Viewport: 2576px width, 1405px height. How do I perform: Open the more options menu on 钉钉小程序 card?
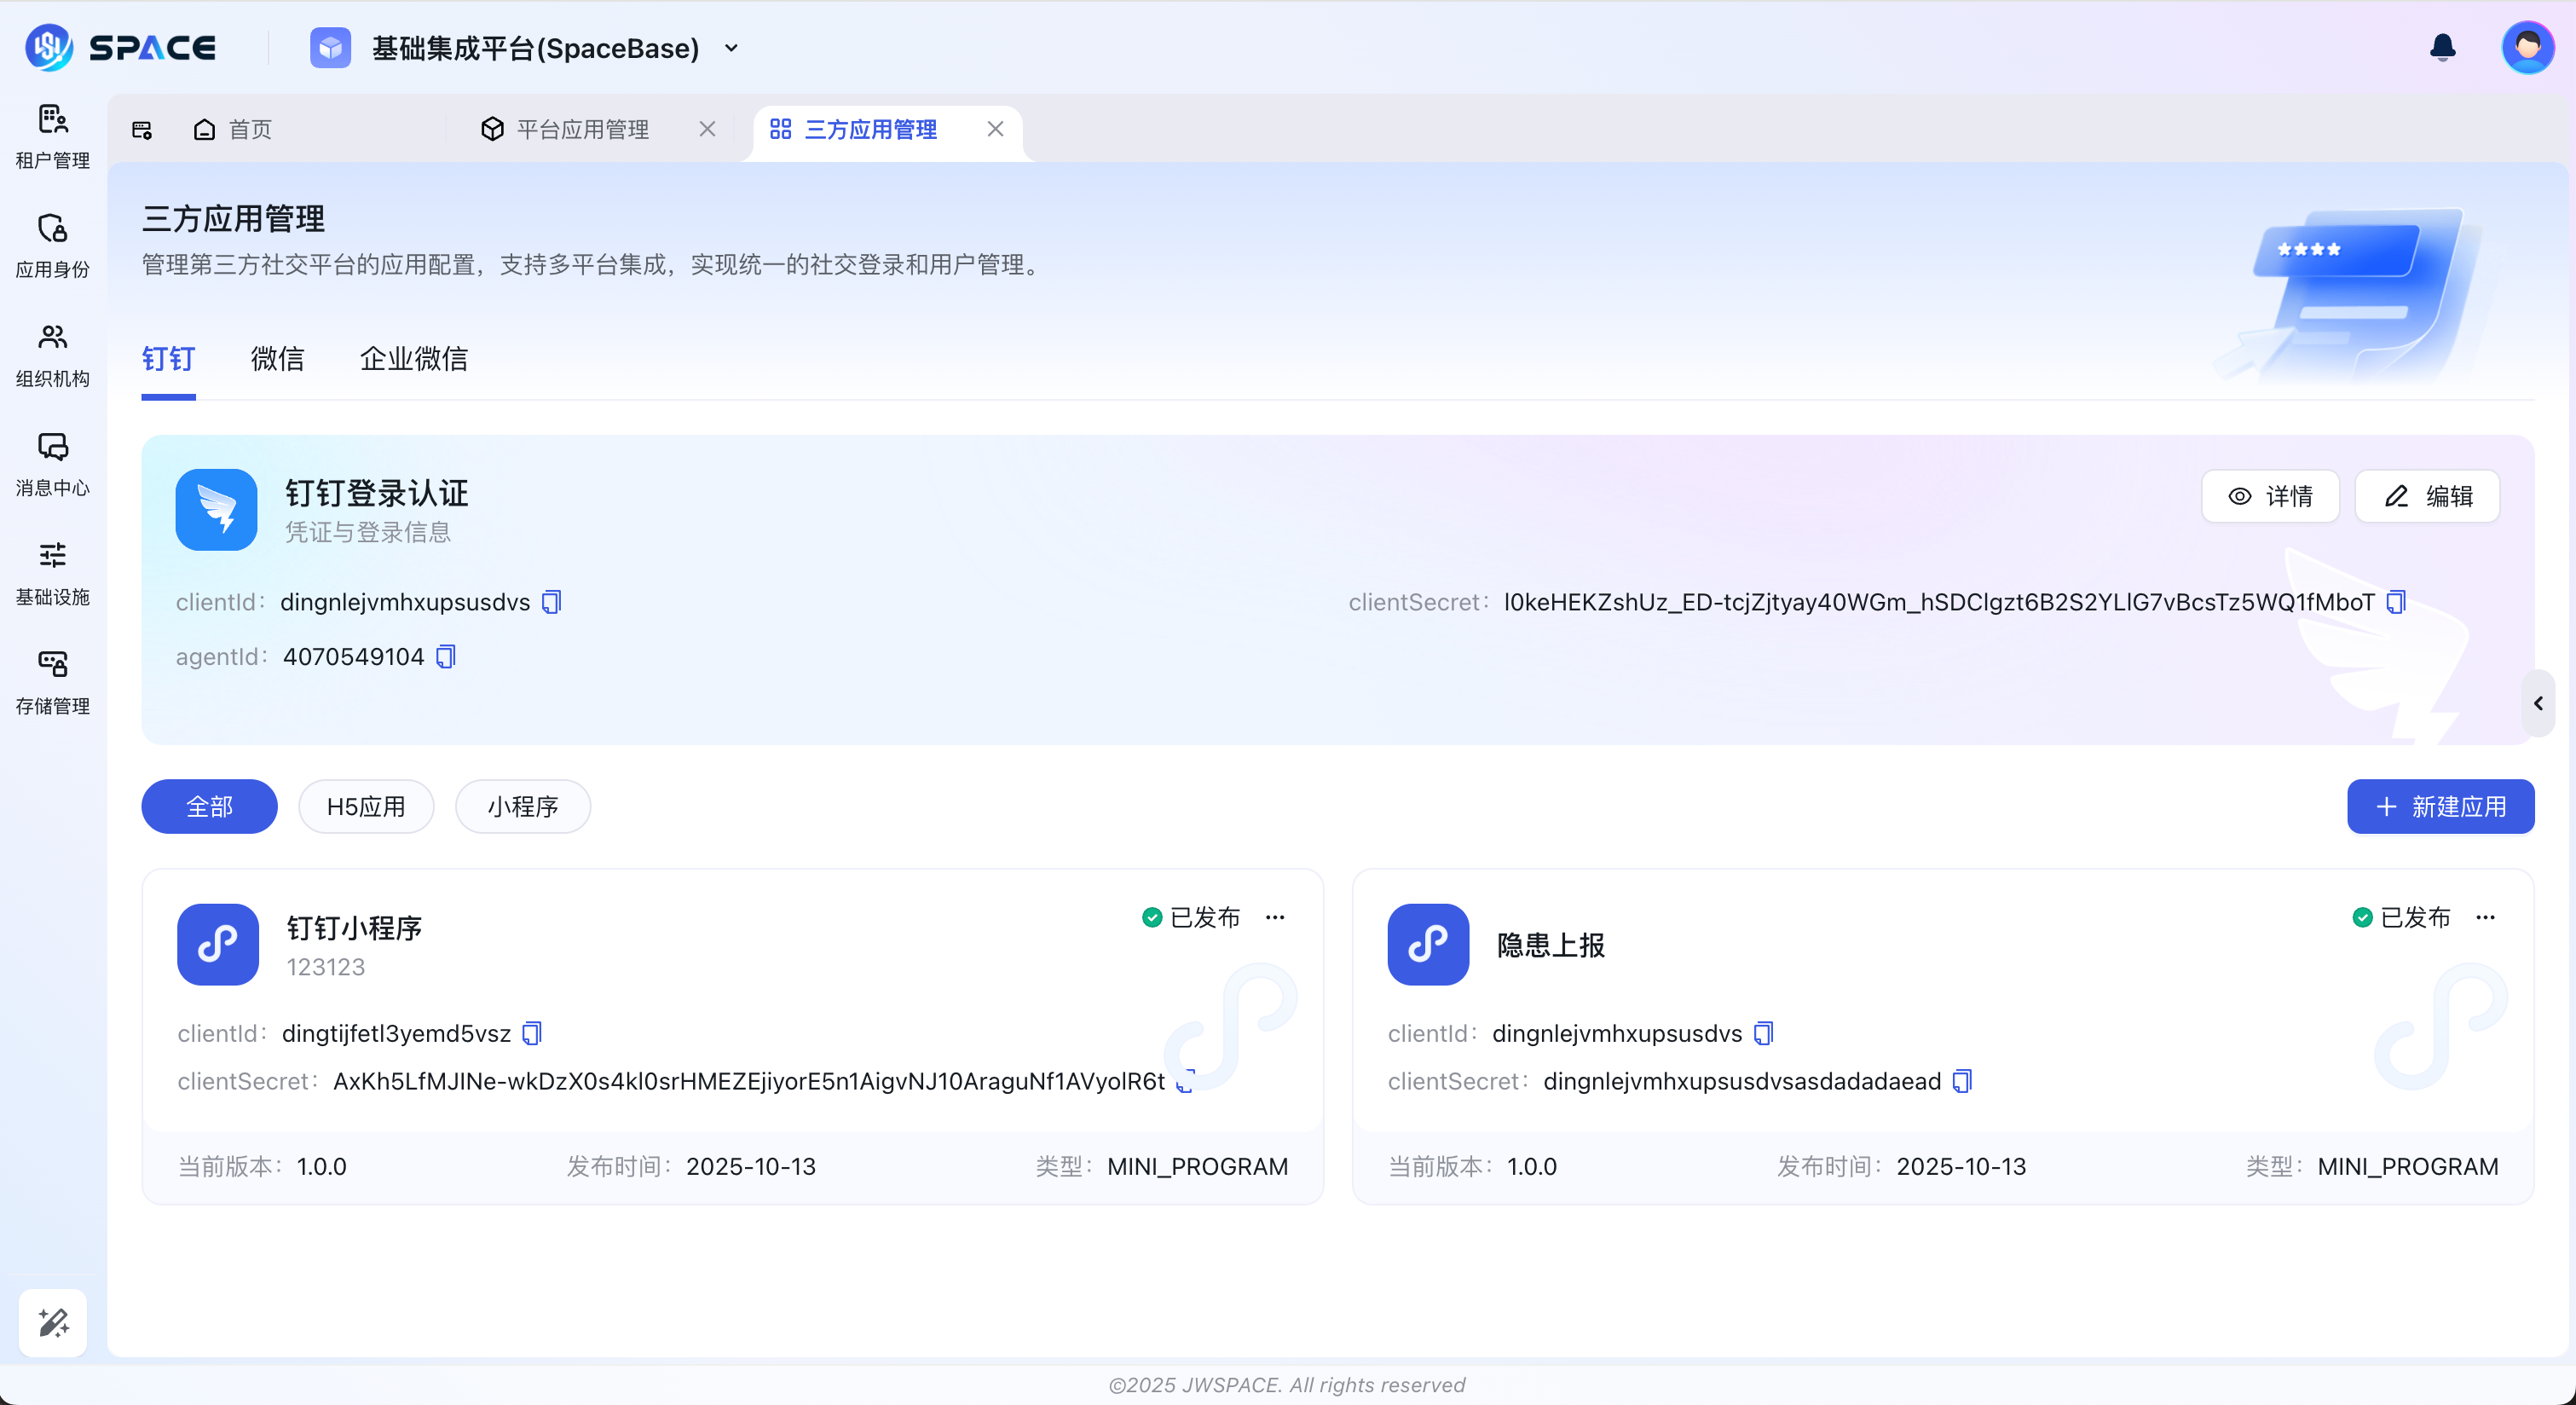[1276, 917]
